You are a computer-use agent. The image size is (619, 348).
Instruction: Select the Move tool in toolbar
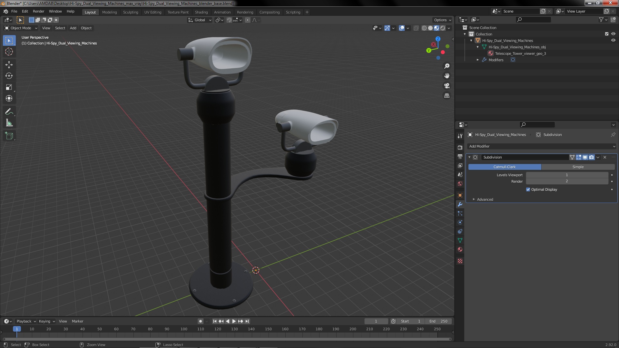(x=9, y=65)
